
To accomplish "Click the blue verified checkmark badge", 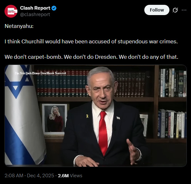I will pos(54,8).
